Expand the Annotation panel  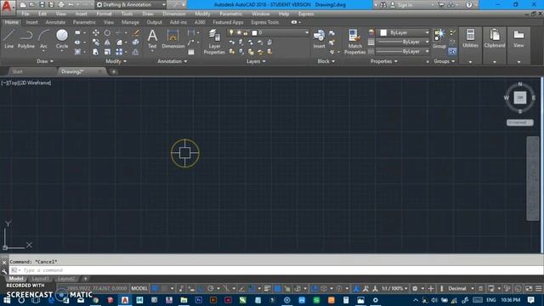point(172,61)
